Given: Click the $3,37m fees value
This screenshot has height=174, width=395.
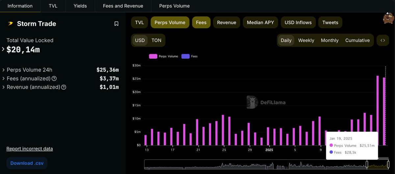Looking at the screenshot, I should click(109, 78).
